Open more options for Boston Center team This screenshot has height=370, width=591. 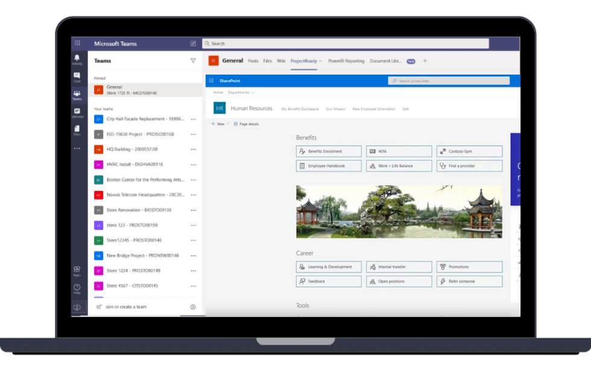[194, 180]
